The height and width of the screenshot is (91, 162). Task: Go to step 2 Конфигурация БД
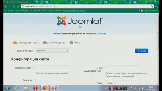pyautogui.click(x=54, y=43)
